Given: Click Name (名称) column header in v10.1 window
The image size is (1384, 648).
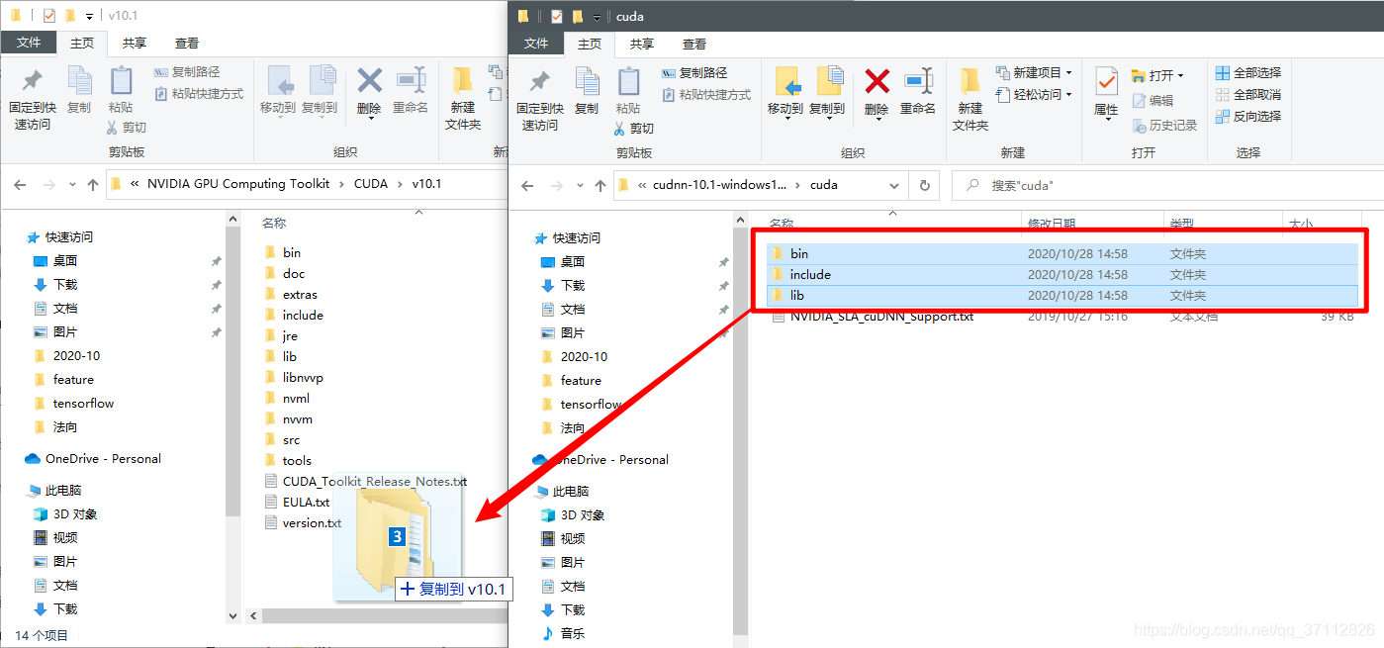Looking at the screenshot, I should click(x=274, y=224).
